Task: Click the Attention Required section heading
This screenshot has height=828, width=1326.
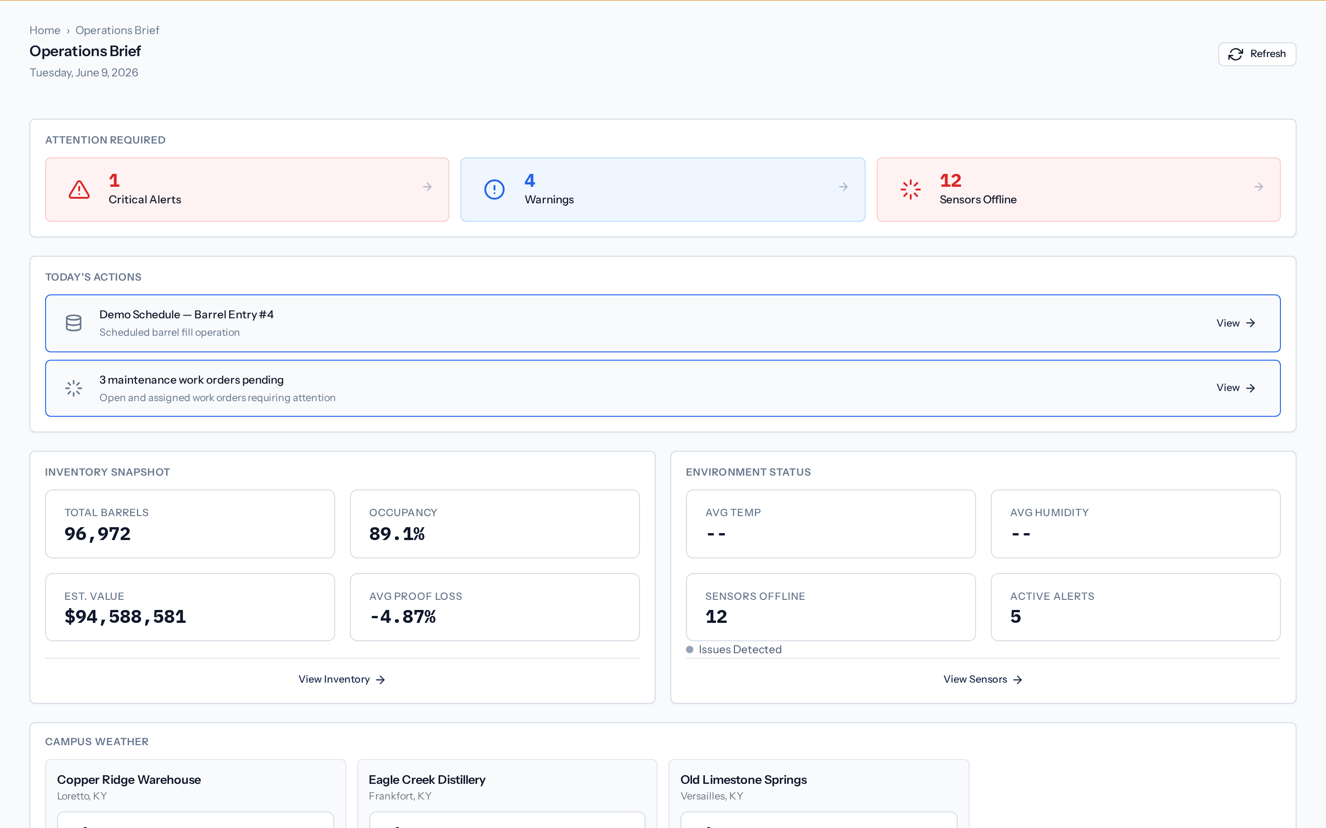Action: point(105,140)
